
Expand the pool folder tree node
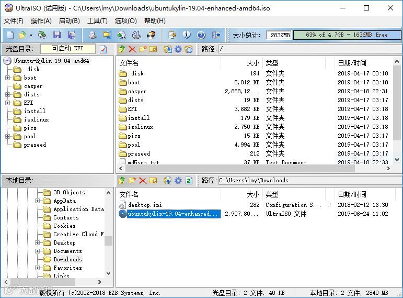click(8, 137)
